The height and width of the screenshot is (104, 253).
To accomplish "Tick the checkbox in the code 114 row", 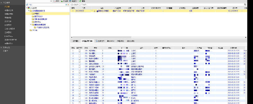I will pos(79,87).
